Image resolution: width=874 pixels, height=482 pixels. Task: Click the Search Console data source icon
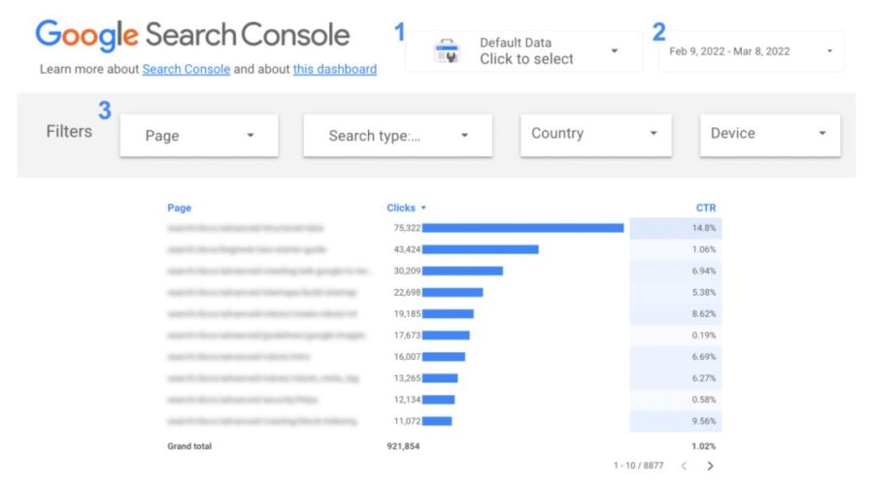pyautogui.click(x=447, y=51)
